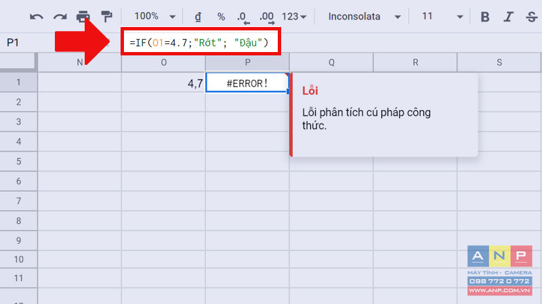Select cell O1 containing 4,7

(x=163, y=82)
